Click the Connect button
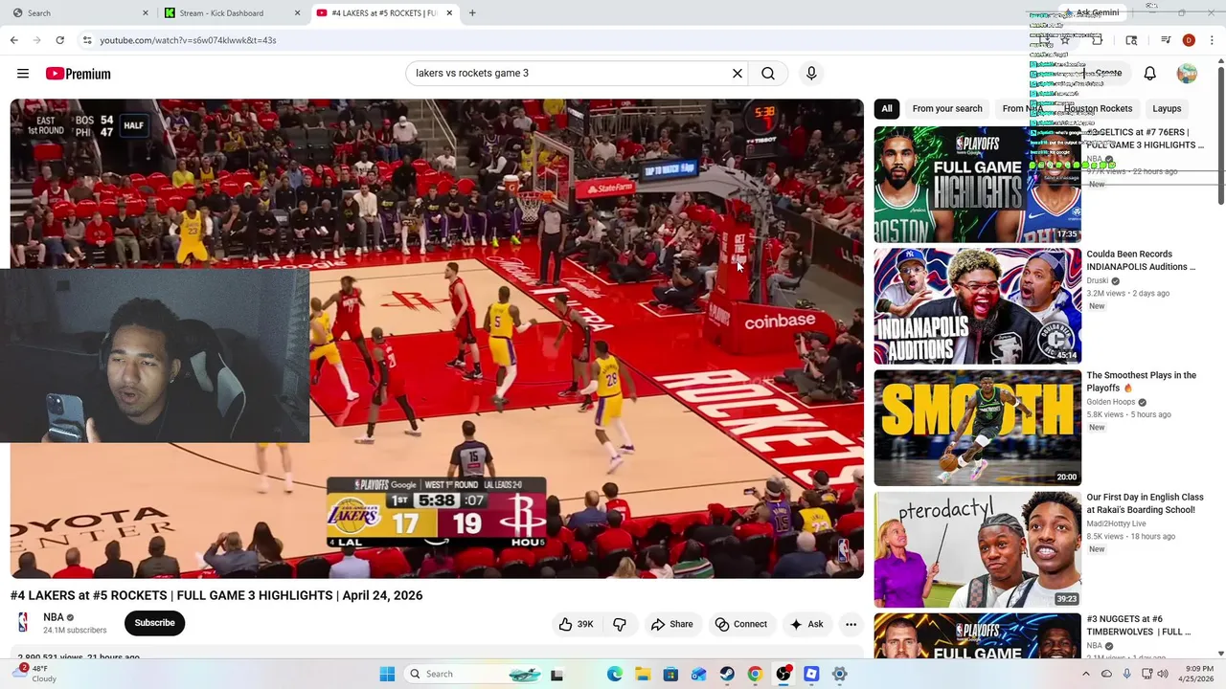 tap(740, 624)
